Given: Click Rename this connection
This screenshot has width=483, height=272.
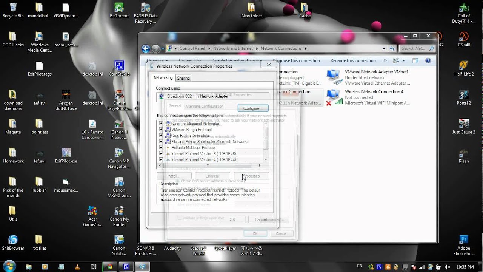Looking at the screenshot, I should [x=353, y=60].
